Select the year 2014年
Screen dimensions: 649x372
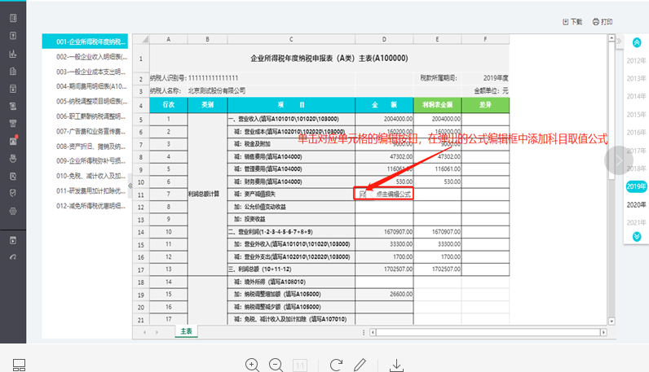(x=636, y=96)
